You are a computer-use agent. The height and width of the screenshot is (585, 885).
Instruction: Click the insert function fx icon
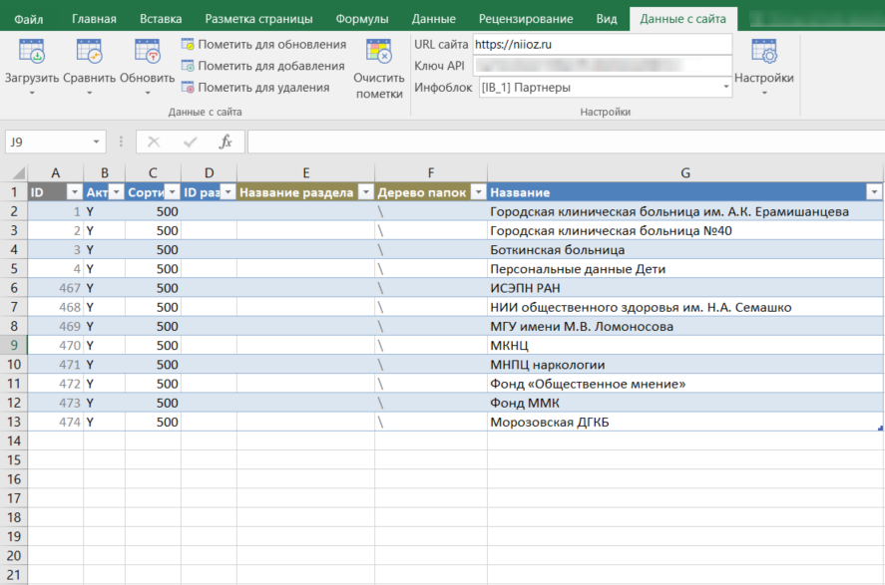225,142
